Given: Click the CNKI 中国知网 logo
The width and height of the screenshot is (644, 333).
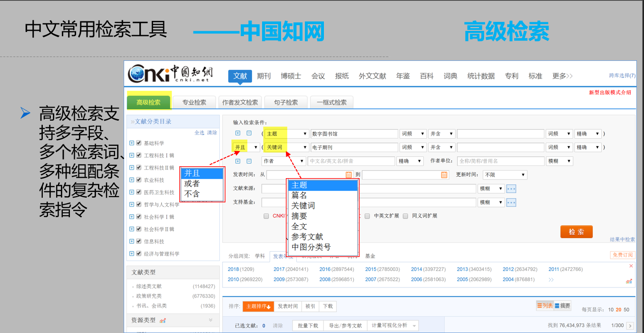Looking at the screenshot, I should 170,74.
